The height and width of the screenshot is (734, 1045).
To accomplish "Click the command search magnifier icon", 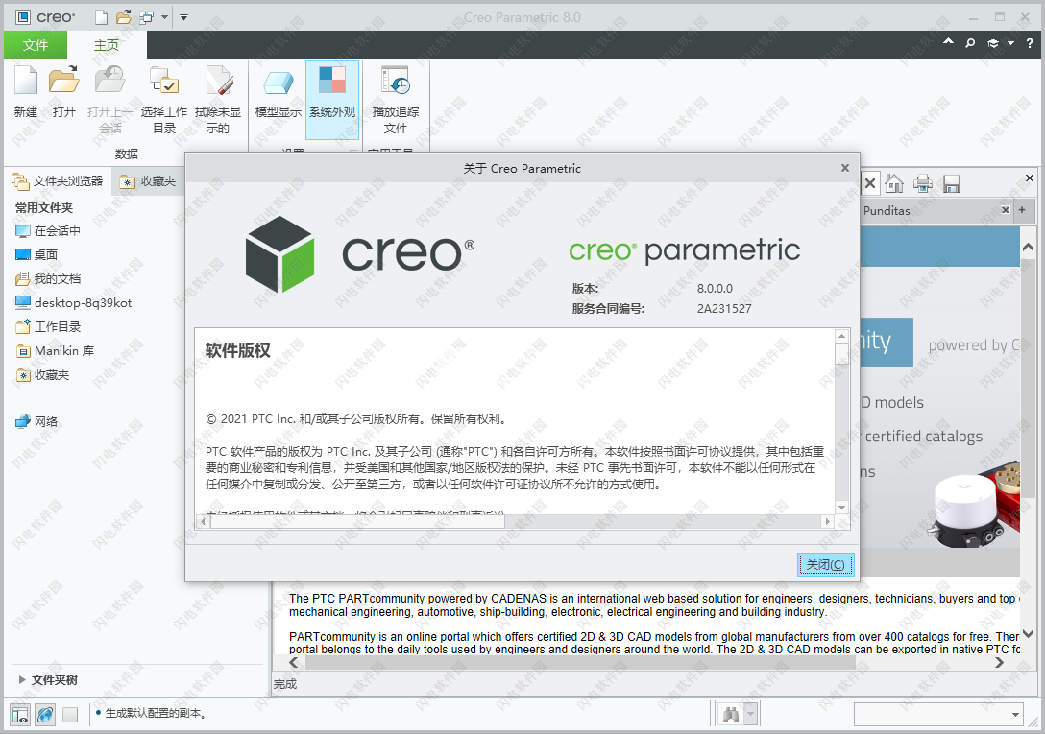I will tap(970, 43).
